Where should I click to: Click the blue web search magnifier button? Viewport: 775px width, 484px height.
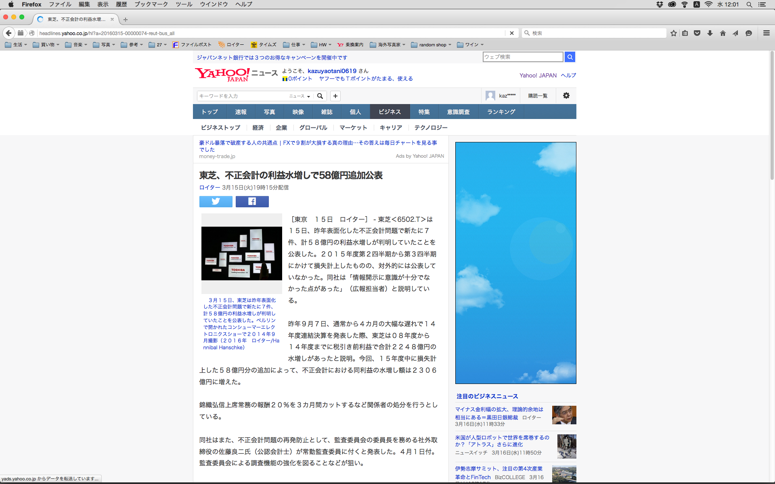tap(570, 57)
